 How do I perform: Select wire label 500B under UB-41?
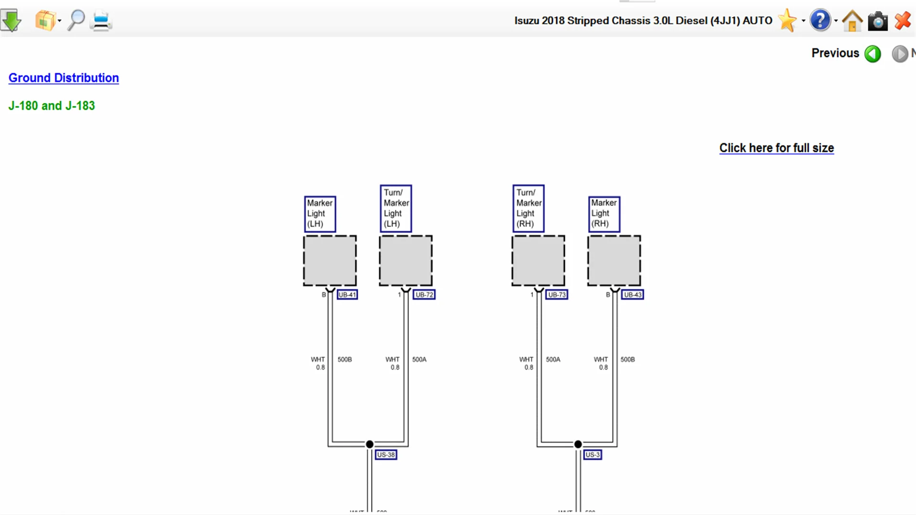[344, 360]
